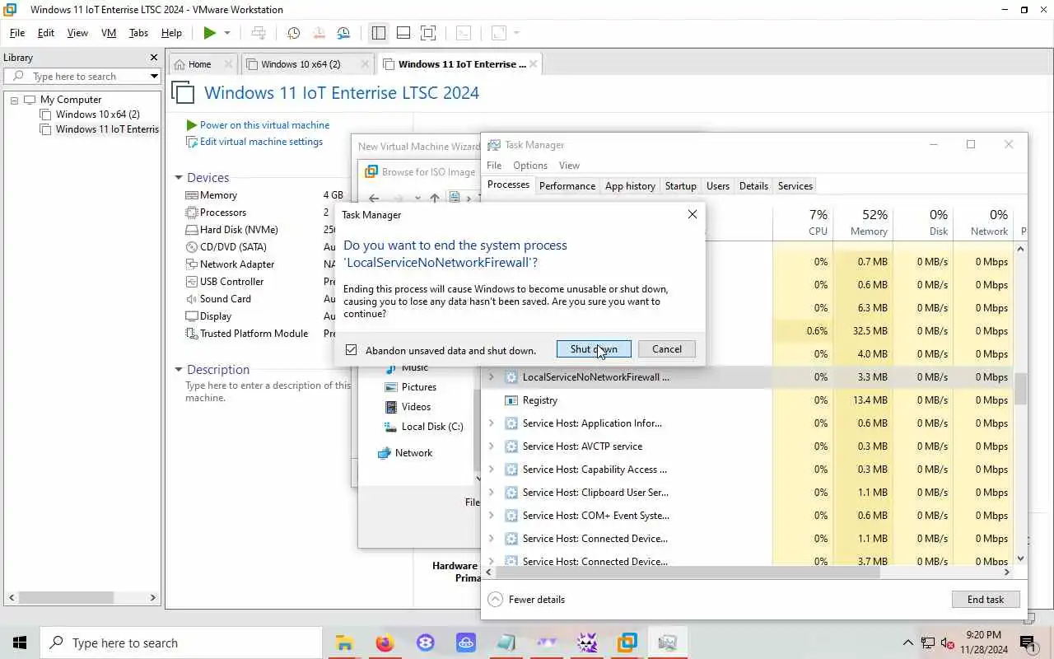Sort processes by the Memory column header
Viewport: 1054px width, 659px height.
coord(862,222)
